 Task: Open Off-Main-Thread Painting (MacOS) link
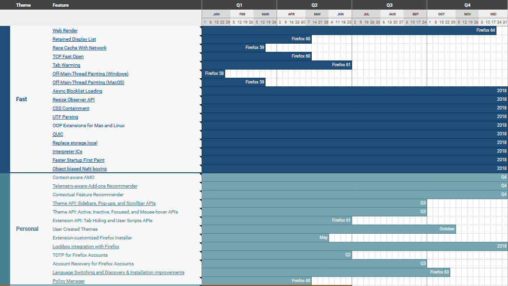(88, 83)
